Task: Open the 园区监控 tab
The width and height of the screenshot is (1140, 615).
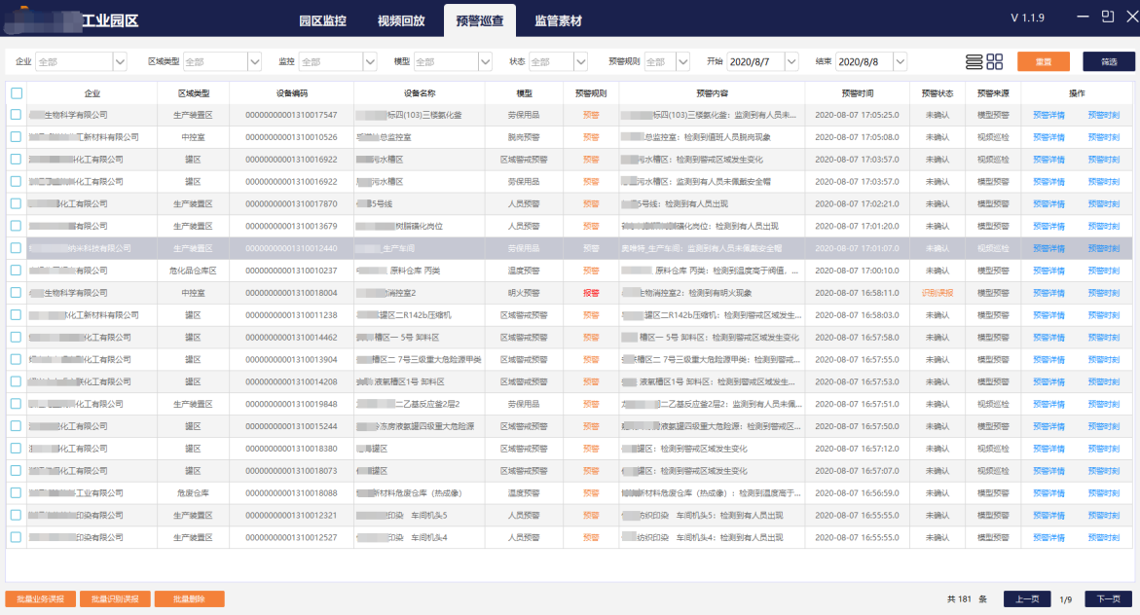Action: pyautogui.click(x=322, y=20)
